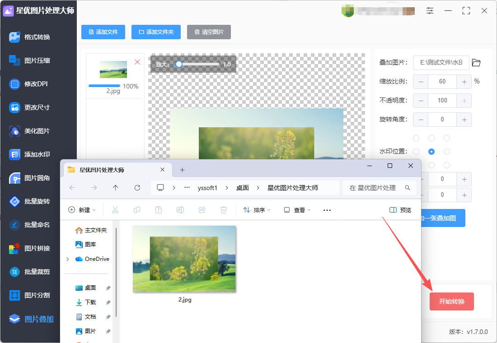Decrease 不透明度 with minus
Screen dimensions: 497x343
coord(421,101)
